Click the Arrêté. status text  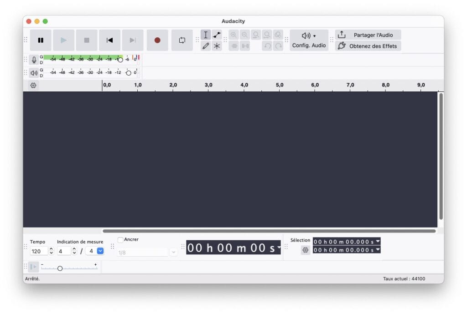coord(32,279)
